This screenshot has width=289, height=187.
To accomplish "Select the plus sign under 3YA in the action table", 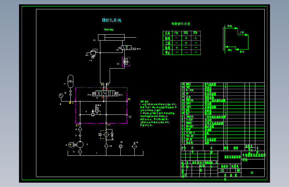I will (x=196, y=38).
